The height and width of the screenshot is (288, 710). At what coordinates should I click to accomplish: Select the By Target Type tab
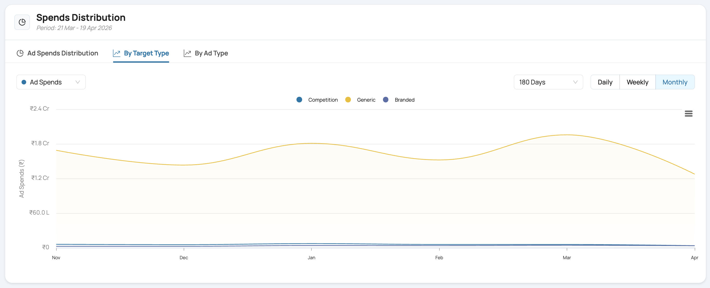click(x=141, y=53)
